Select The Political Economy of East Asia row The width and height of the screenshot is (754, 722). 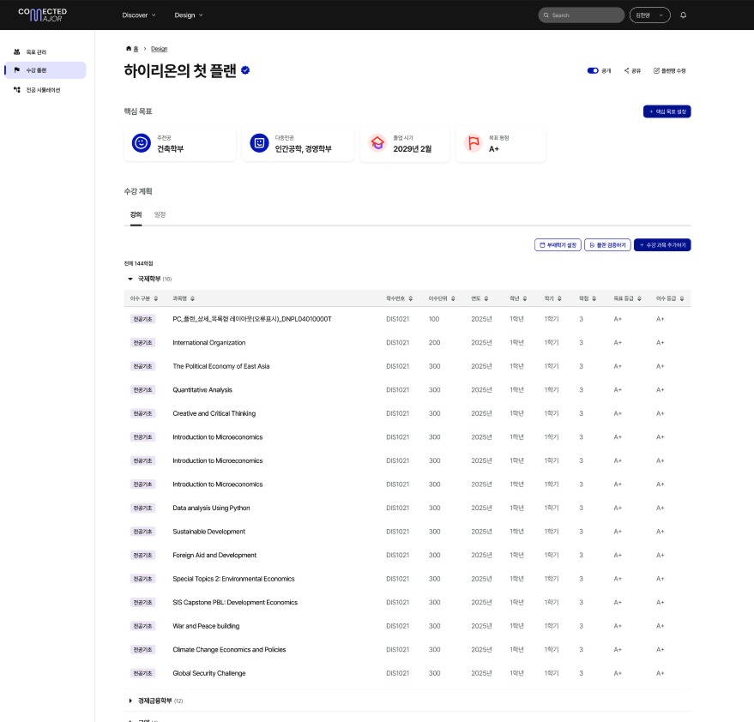(407, 366)
